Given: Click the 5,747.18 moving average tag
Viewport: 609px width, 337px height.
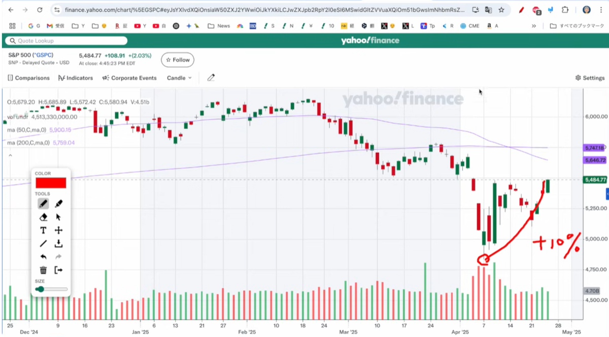Looking at the screenshot, I should point(595,148).
